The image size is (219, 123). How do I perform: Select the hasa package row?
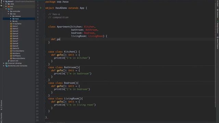(x=19, y=19)
